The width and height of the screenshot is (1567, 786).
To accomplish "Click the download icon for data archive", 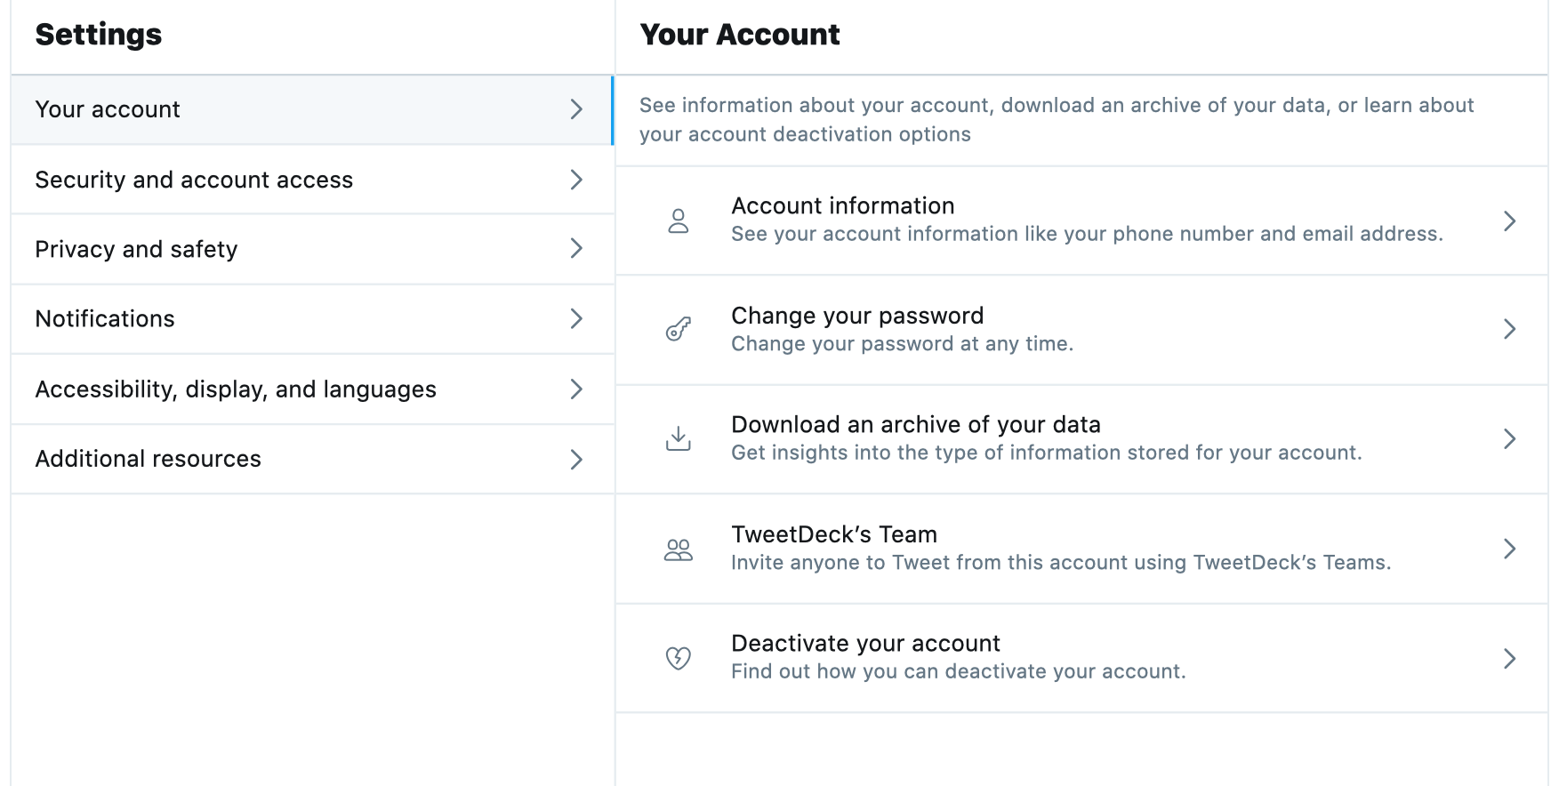I will click(679, 438).
